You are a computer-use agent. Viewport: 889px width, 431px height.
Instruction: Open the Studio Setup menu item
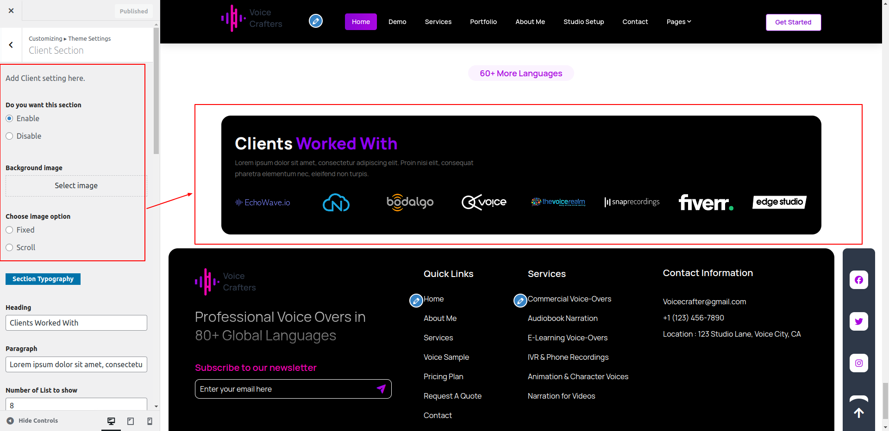(x=583, y=22)
